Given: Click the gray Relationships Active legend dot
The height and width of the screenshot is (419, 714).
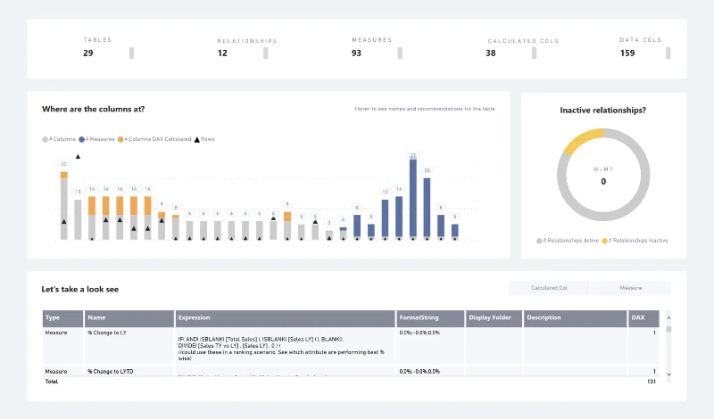Looking at the screenshot, I should click(x=539, y=241).
